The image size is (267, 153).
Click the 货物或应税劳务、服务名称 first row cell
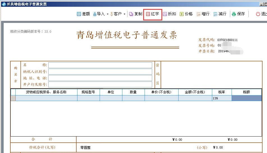tap(46, 98)
